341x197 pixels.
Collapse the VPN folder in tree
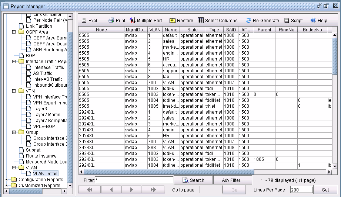pos(14,91)
